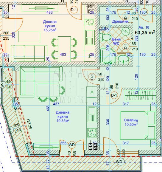The height and width of the screenshot is (172, 162).
Task: Click the Ап. 16 apartment label
Action: tap(144, 27)
